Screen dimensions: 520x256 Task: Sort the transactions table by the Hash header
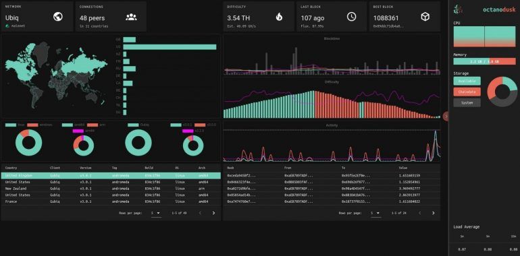pos(230,168)
